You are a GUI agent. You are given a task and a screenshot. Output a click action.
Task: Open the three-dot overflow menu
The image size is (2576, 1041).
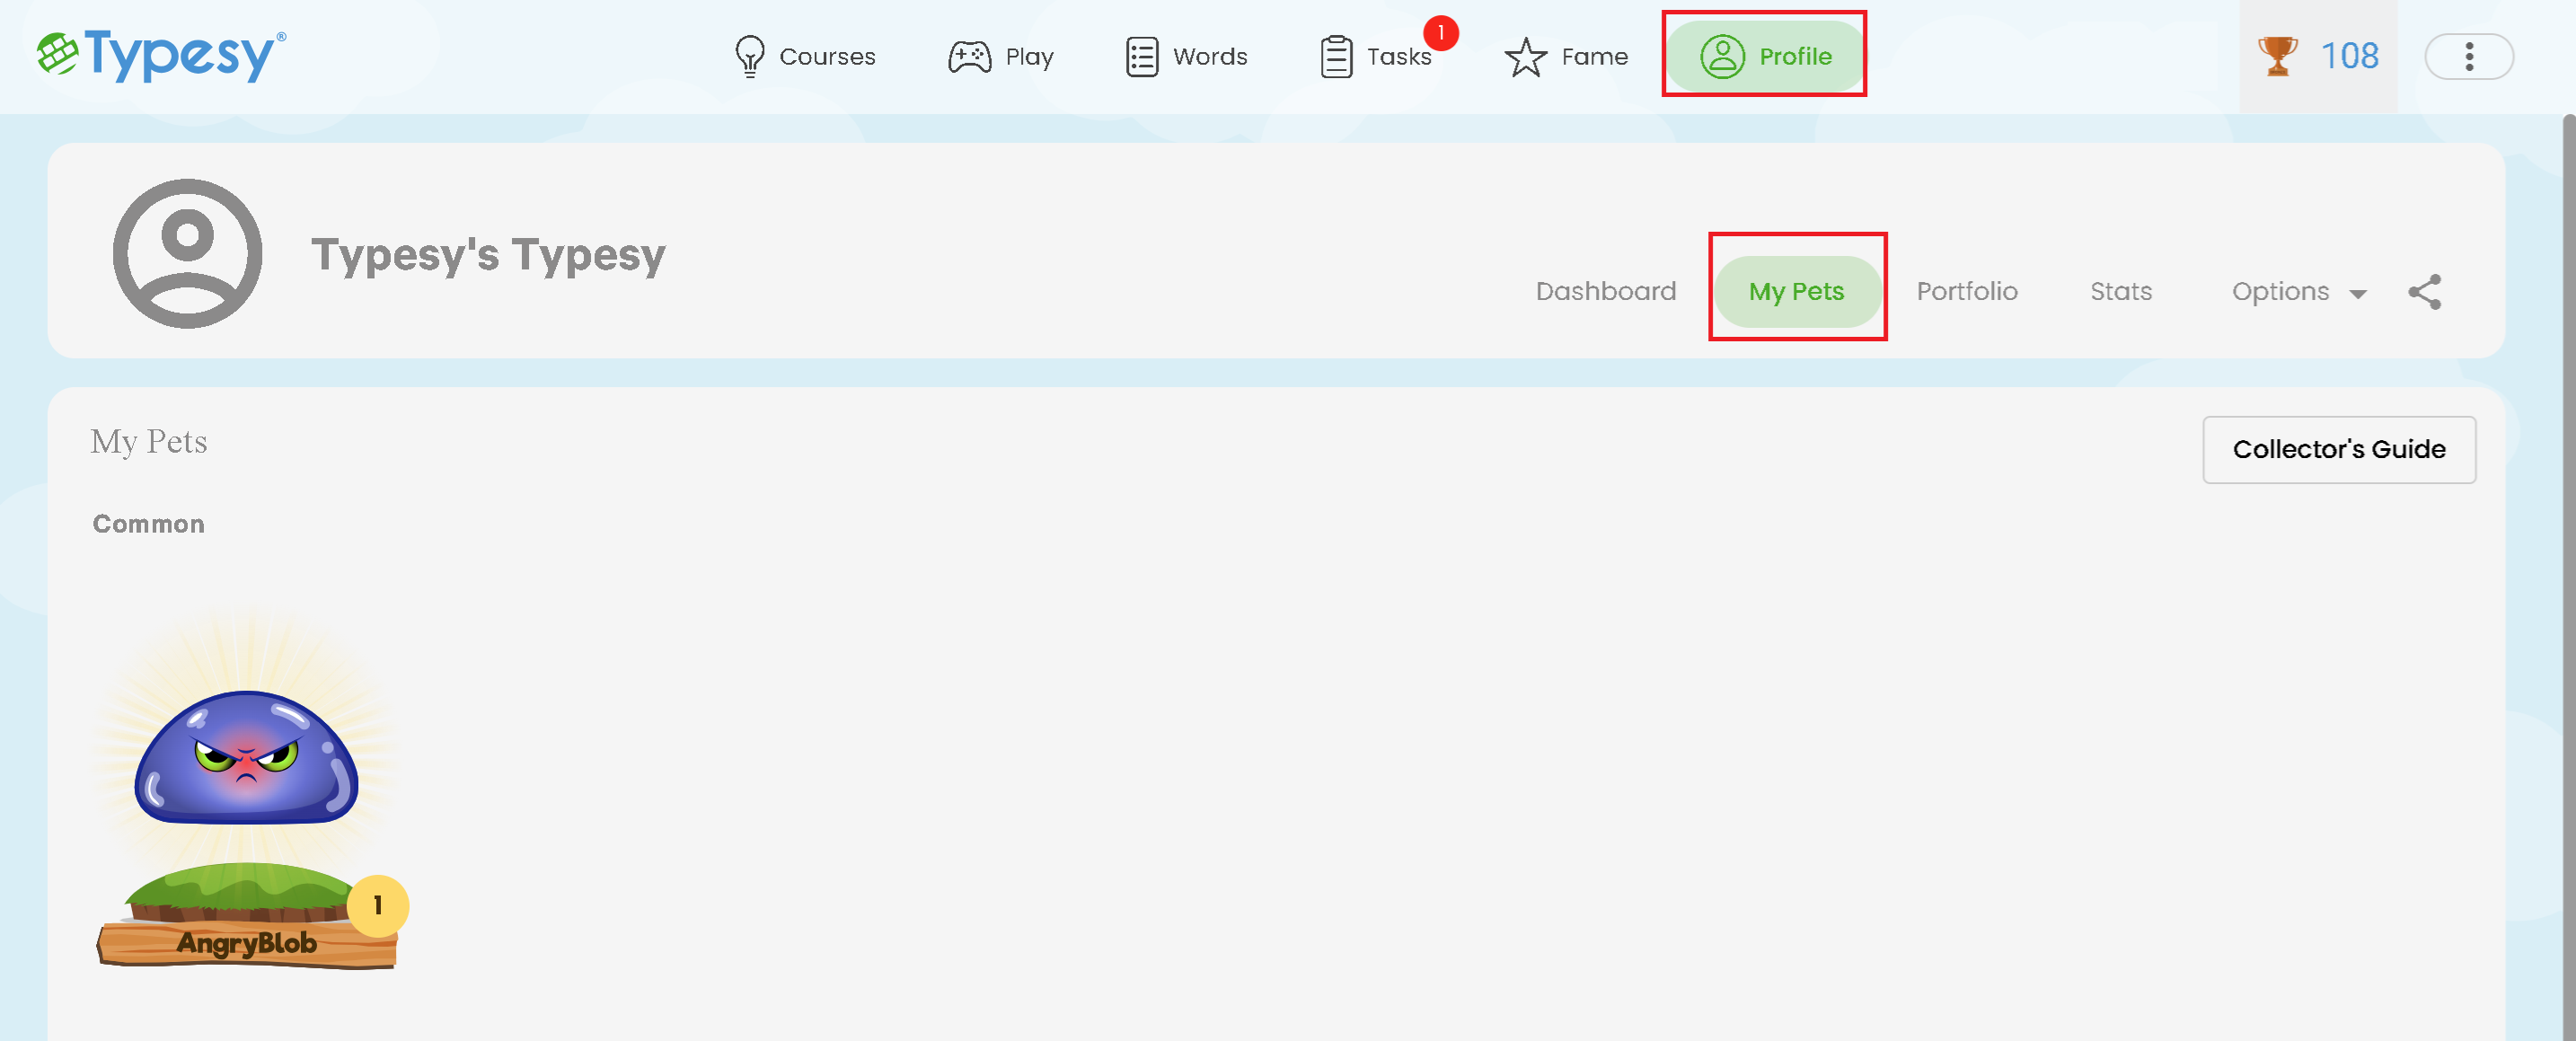[x=2468, y=56]
